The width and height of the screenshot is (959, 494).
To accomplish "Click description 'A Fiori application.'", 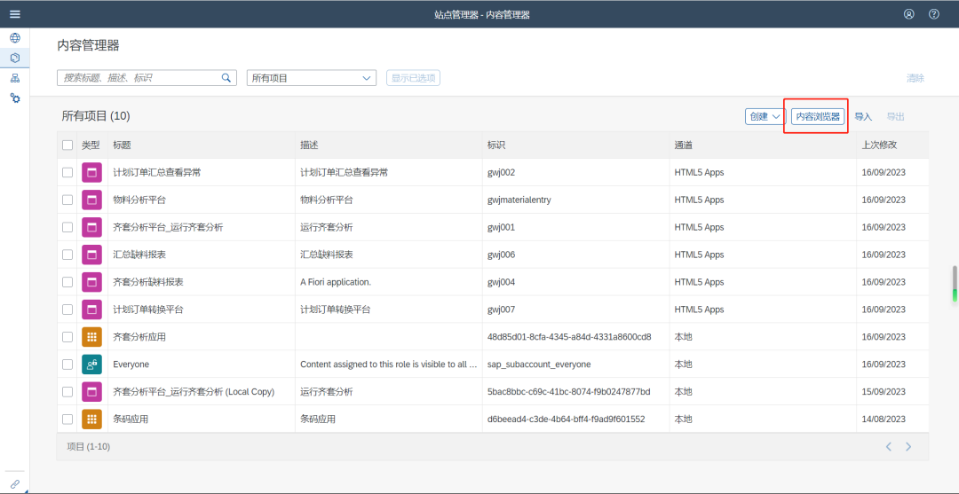I will [336, 282].
